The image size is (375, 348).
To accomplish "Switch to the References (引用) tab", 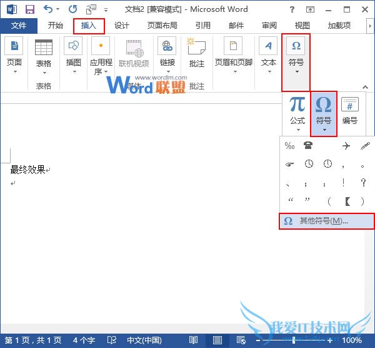I will pos(202,26).
